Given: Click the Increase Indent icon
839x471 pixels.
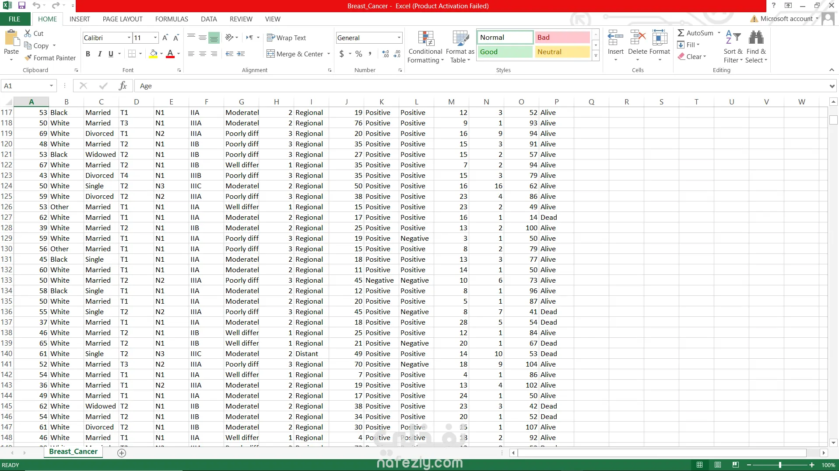Looking at the screenshot, I should (x=241, y=54).
